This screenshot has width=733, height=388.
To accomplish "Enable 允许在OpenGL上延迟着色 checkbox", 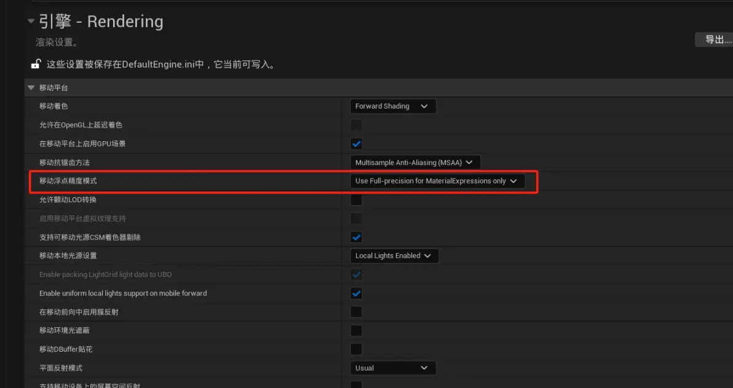I will pyautogui.click(x=356, y=125).
